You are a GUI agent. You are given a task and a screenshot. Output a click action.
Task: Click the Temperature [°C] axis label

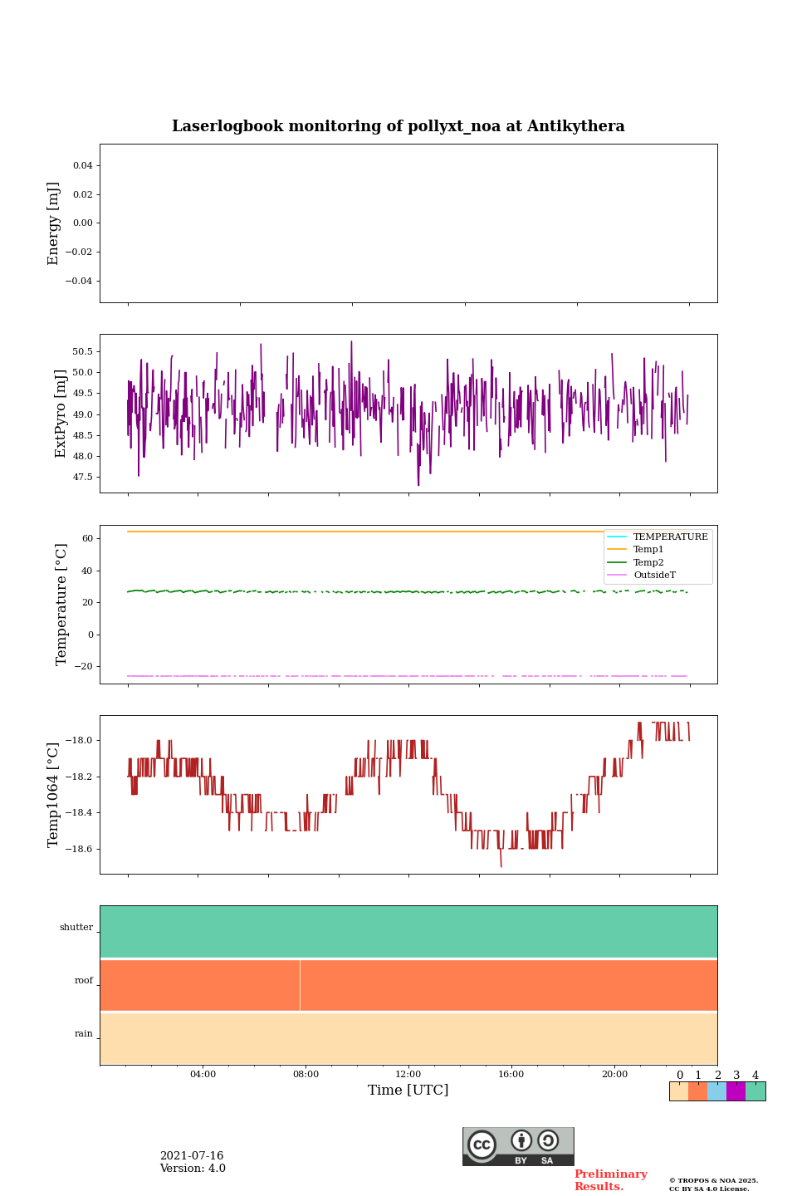click(61, 604)
